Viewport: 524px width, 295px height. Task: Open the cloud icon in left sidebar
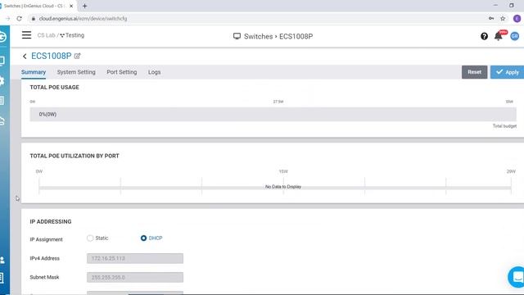click(x=2, y=120)
